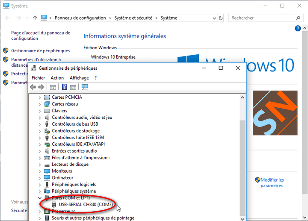The image size is (308, 221).
Task: Click scroll-down arrow of Device Manager list
Action: (x=243, y=219)
